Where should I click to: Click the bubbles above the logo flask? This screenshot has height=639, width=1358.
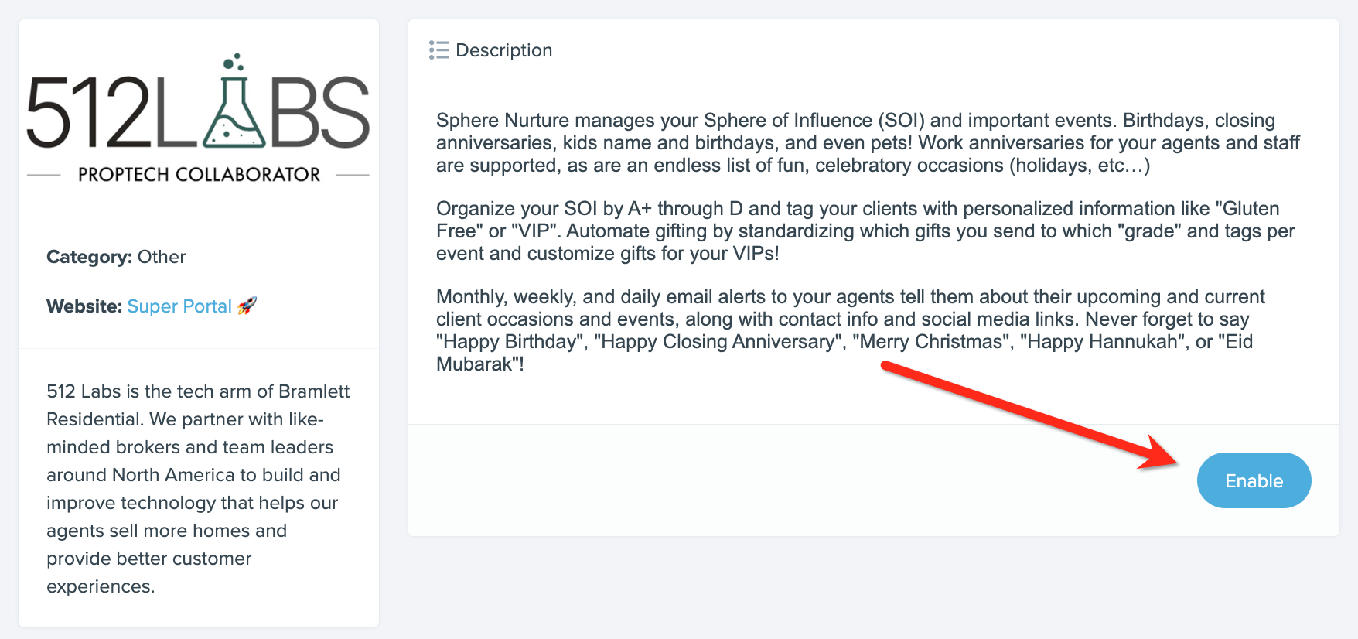(x=234, y=62)
